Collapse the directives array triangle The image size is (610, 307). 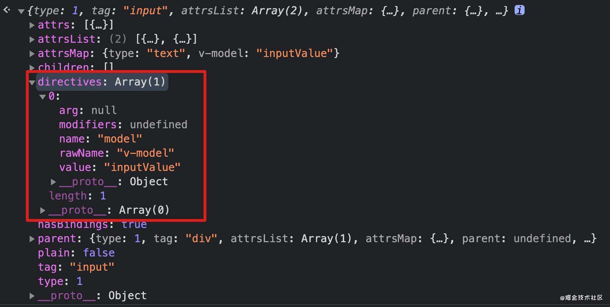click(x=32, y=82)
